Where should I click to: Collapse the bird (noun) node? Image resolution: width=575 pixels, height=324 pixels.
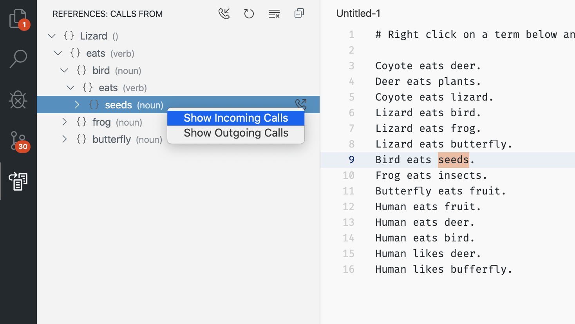click(x=64, y=70)
